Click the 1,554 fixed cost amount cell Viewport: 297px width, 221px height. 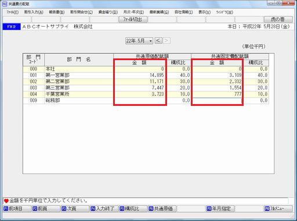[217, 88]
